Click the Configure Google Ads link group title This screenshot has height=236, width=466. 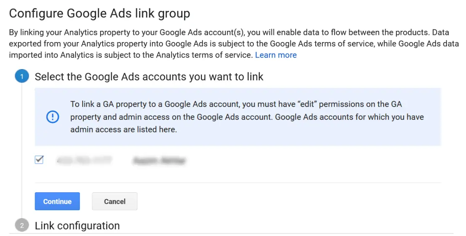(99, 14)
